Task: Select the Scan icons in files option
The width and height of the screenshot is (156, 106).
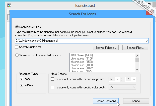Action: tap(17, 27)
